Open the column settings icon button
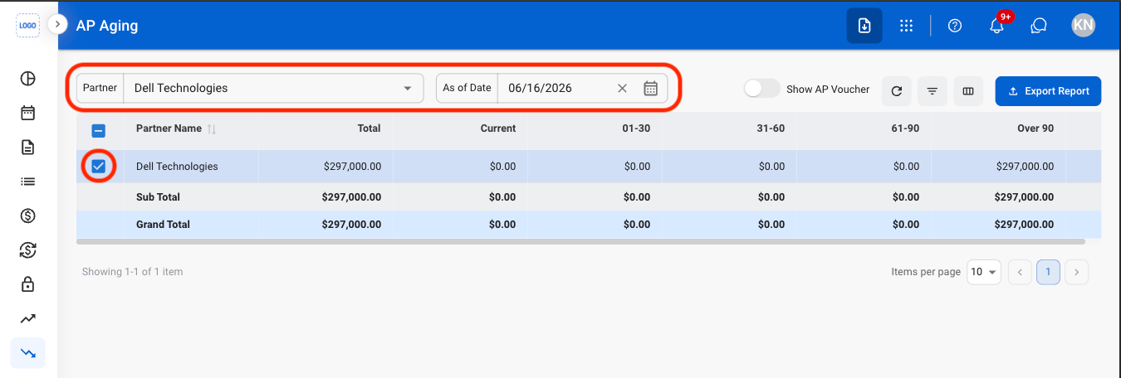Screen dimensions: 1121x378 (968, 91)
